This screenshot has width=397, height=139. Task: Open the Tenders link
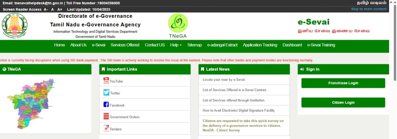point(116,129)
